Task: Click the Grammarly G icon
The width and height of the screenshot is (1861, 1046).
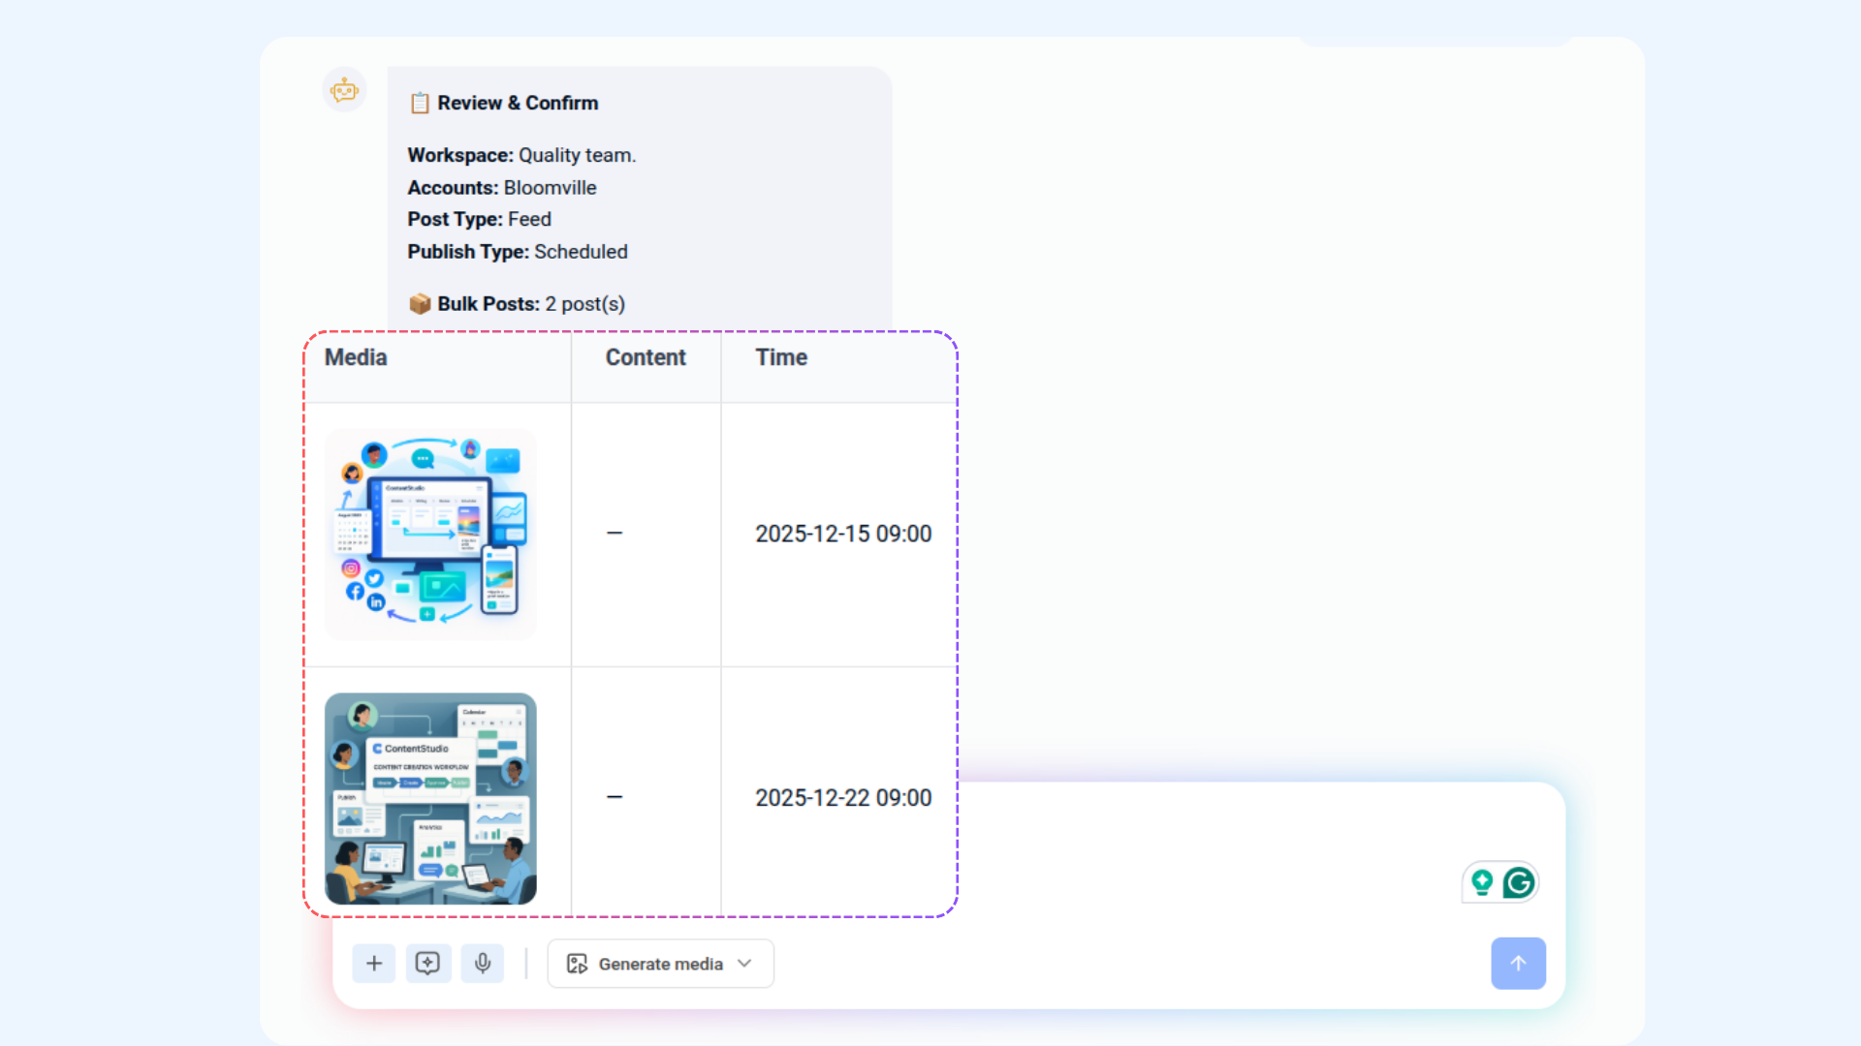Action: [x=1519, y=882]
